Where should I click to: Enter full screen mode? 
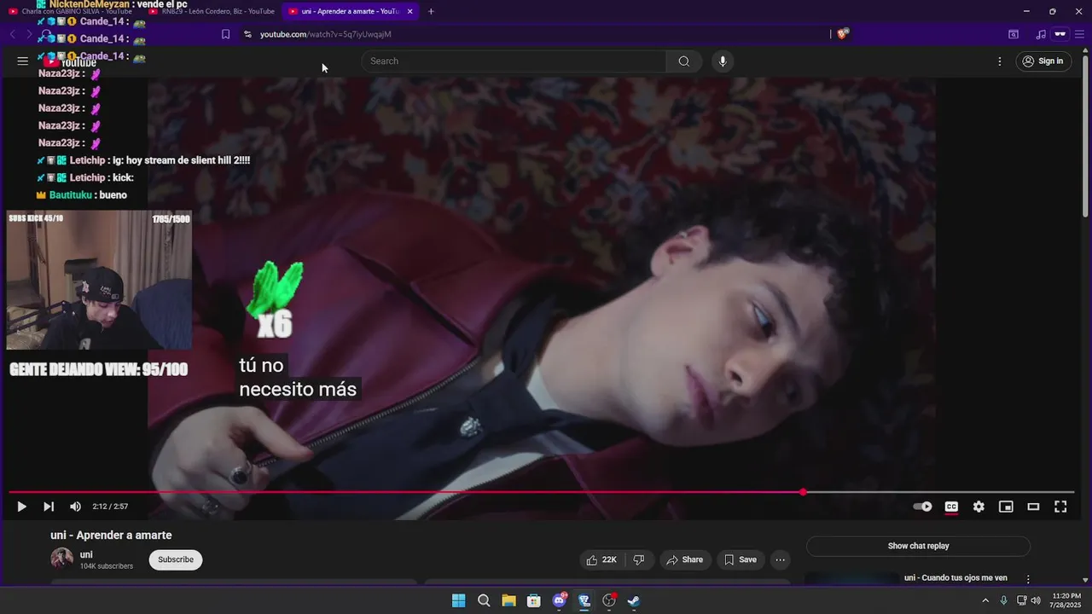click(x=1060, y=507)
